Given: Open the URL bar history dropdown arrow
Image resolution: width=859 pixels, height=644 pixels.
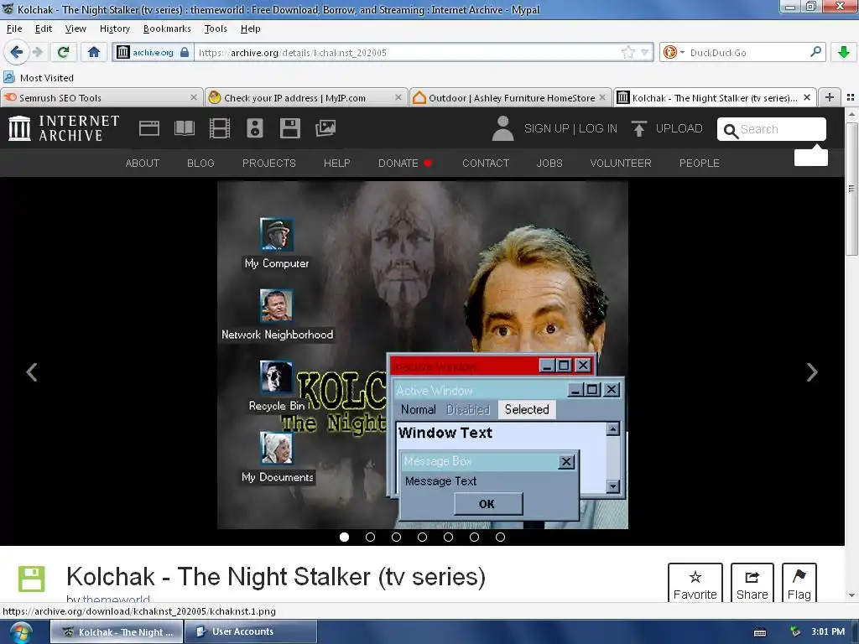Looking at the screenshot, I should [645, 53].
